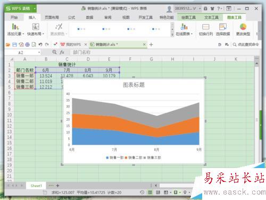The image size is (266, 200).
Task: Click first sheet navigation arrow
Action: (x=8, y=186)
